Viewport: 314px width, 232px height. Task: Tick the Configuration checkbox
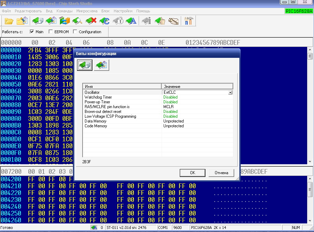pos(75,32)
